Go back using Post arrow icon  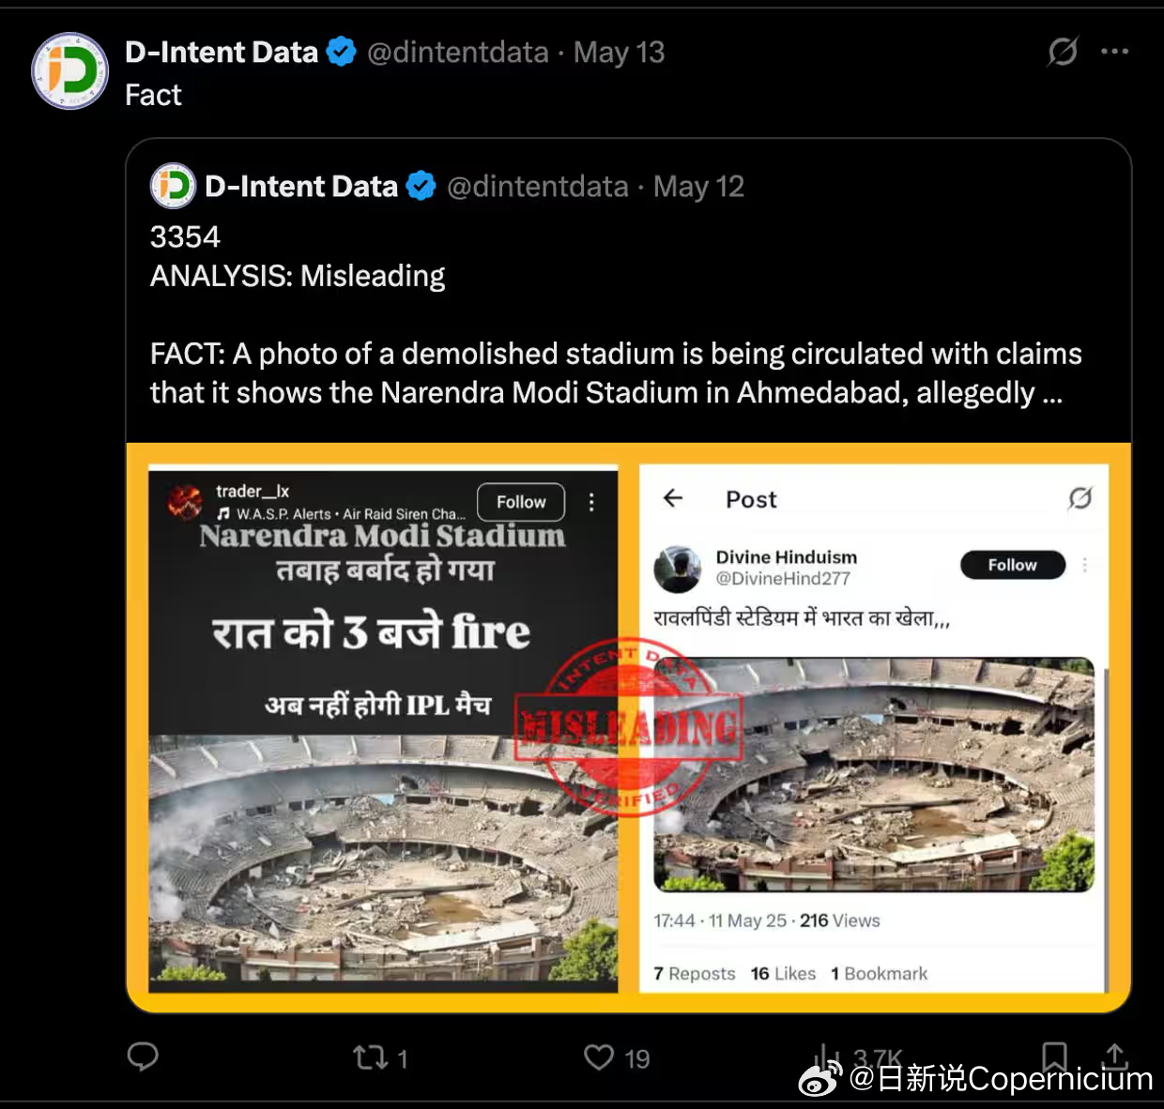tap(673, 498)
